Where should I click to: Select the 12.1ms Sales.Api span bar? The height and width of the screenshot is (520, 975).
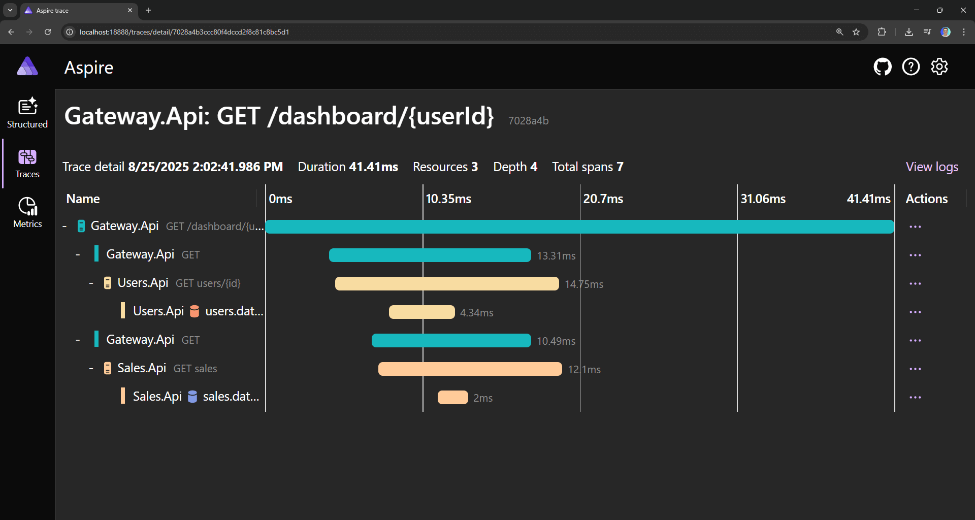point(470,369)
